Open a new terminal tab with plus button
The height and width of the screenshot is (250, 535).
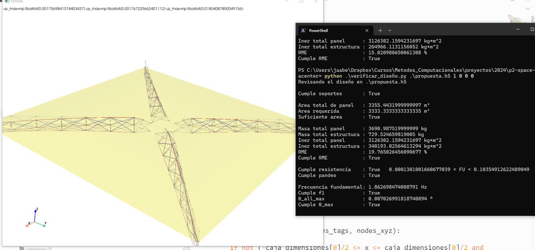click(x=380, y=30)
